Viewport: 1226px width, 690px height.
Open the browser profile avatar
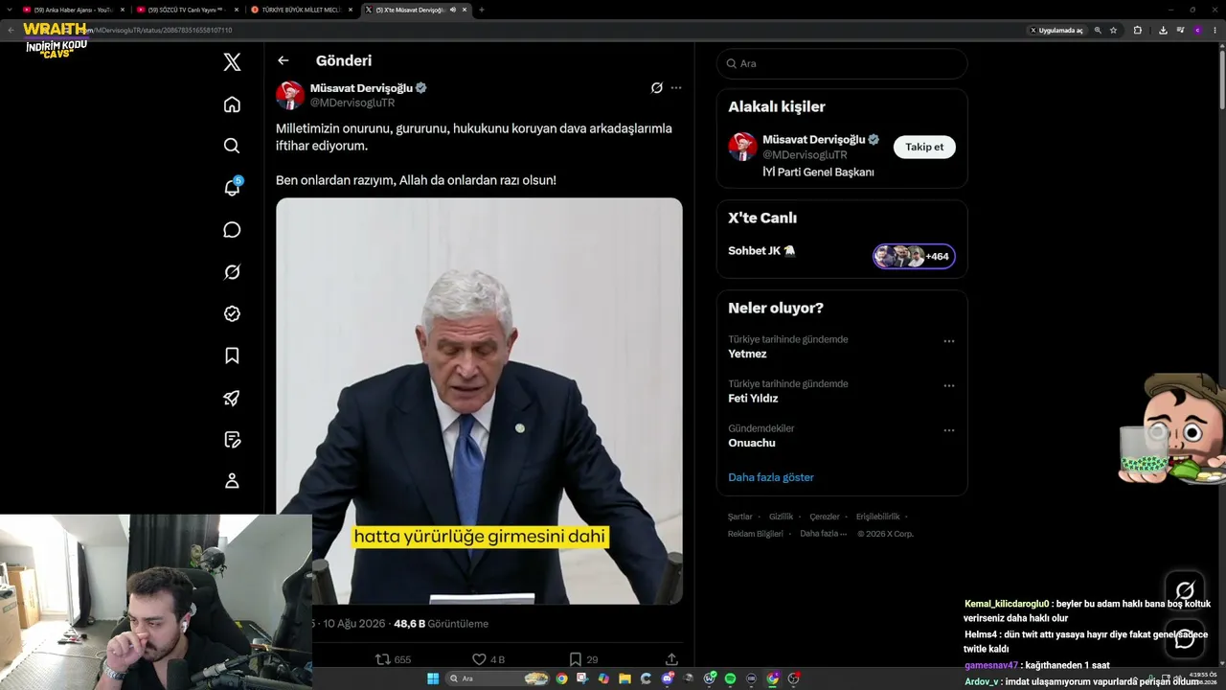1197,30
